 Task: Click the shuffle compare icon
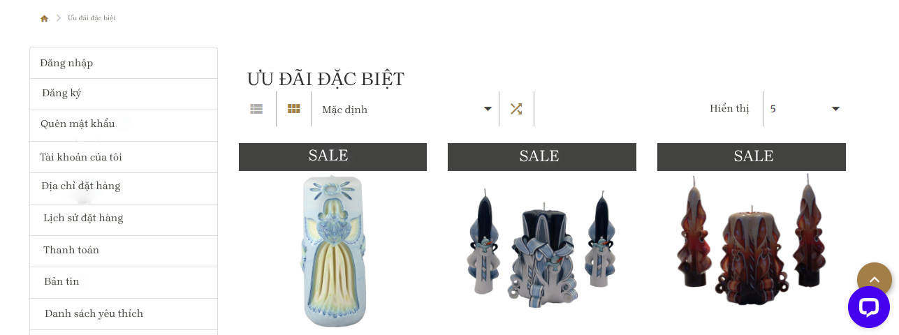(x=516, y=109)
